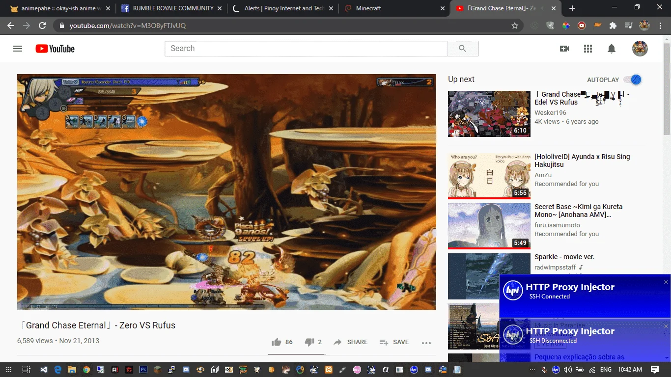
Task: Click the Up next heading
Action: (x=461, y=80)
